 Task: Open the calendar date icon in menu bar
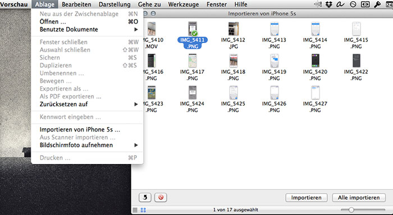coord(389,4)
